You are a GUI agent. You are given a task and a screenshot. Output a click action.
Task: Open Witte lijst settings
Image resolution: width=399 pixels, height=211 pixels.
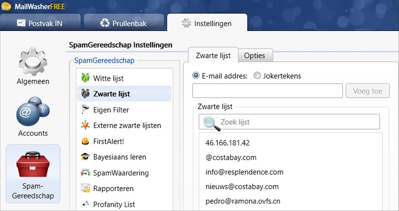point(124,78)
